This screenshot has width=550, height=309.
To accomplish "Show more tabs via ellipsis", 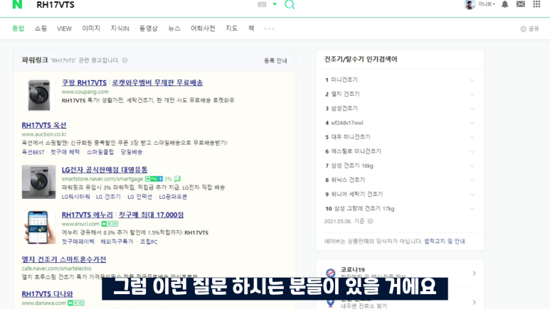I will [270, 28].
